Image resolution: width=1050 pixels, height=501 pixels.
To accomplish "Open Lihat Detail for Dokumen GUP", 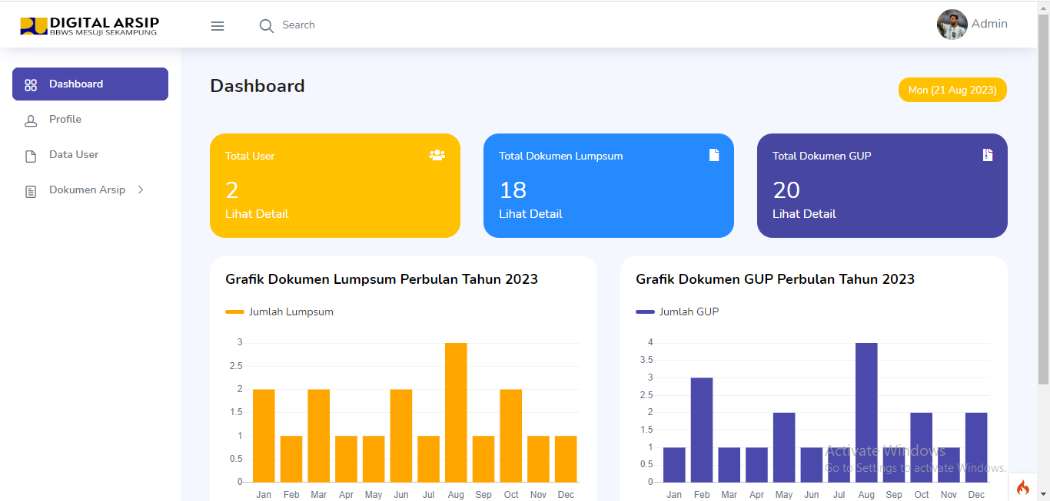I will (x=804, y=213).
